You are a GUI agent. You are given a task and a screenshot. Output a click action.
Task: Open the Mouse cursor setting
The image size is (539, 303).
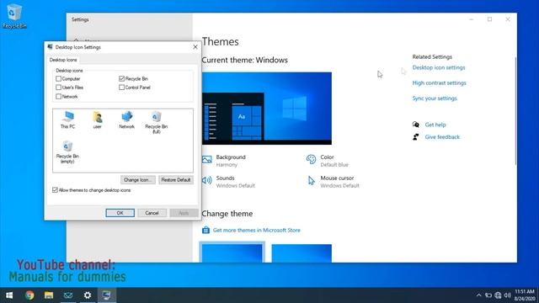coord(311,180)
